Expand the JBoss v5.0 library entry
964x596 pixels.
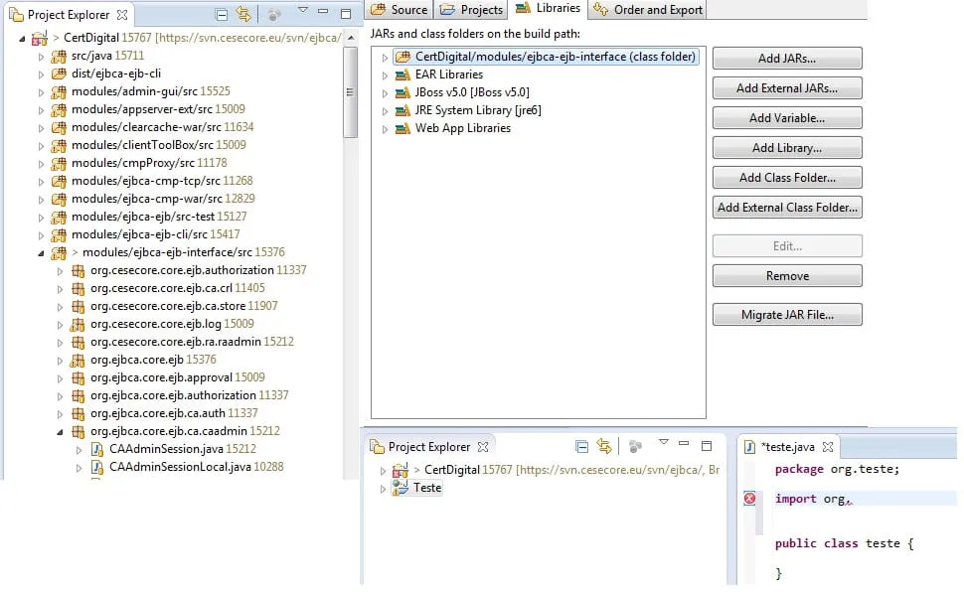(385, 92)
